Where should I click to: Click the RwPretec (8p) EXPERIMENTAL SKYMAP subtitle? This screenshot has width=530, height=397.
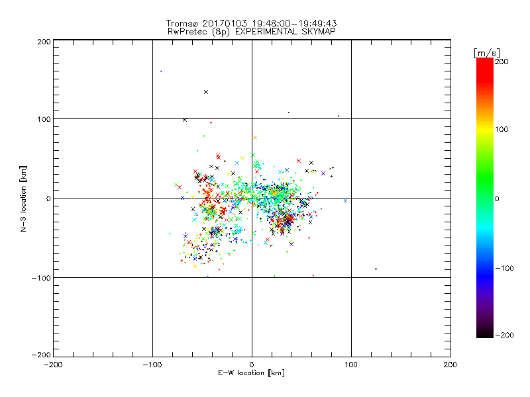click(x=251, y=32)
